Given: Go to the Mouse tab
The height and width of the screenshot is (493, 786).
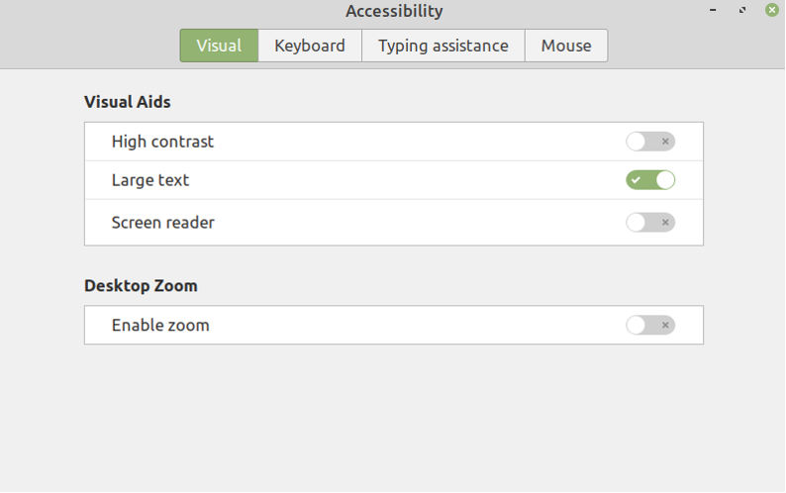Looking at the screenshot, I should [x=566, y=46].
